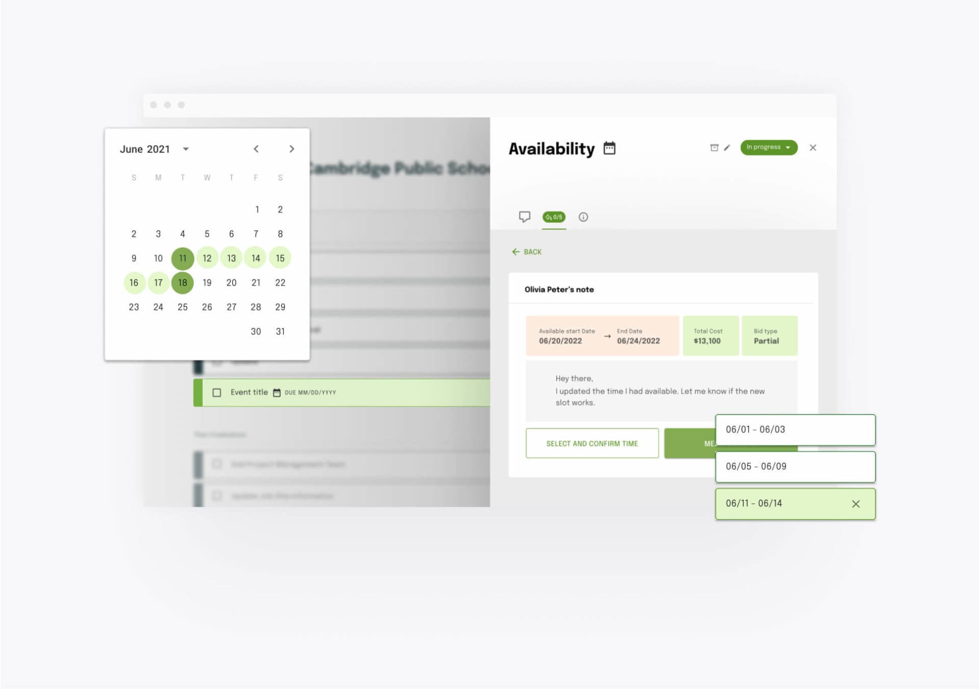The image size is (979, 689).
Task: Click SELECT AND CONFIRM TIME button
Action: coord(591,443)
